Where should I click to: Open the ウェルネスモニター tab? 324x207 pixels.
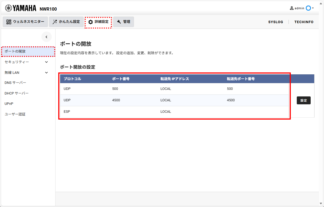coord(25,22)
